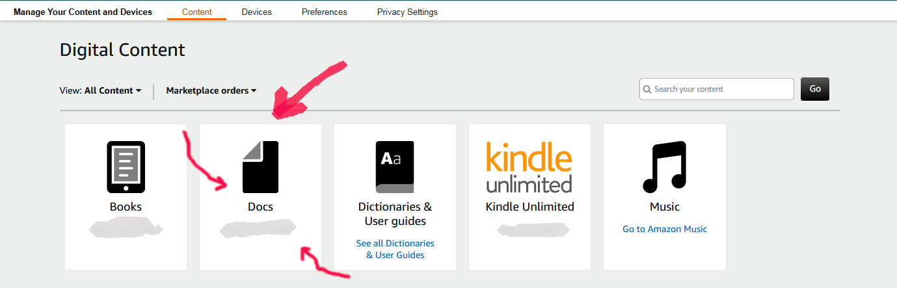Focus the Search your content field
This screenshot has width=897, height=288.
pyautogui.click(x=722, y=90)
